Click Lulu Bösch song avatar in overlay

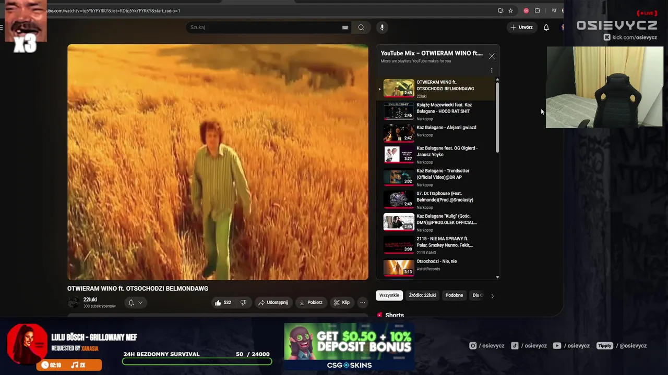point(27,344)
